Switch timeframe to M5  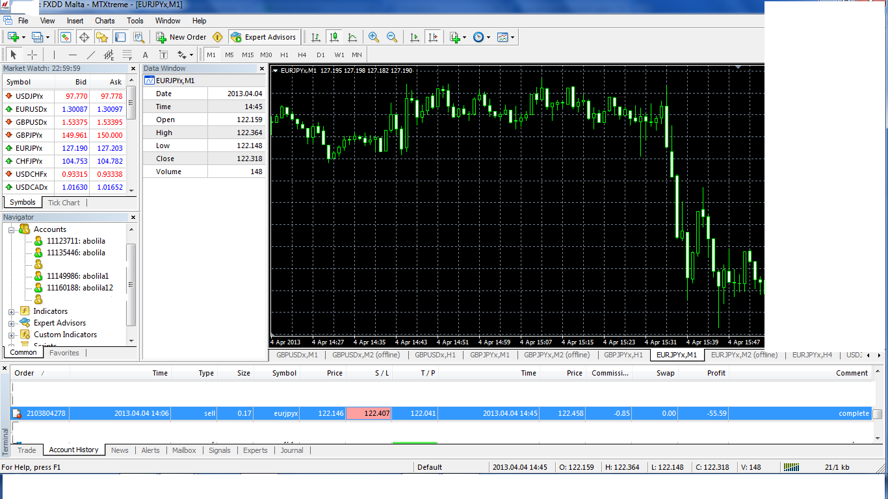point(229,55)
